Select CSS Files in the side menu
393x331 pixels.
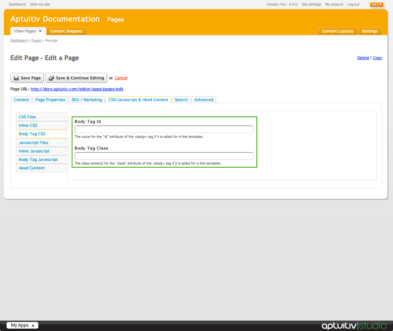(x=27, y=117)
